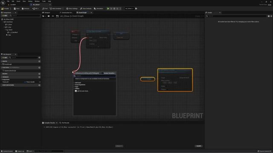The height and width of the screenshot is (153, 273).
Task: Open the View menu
Action: tap(24, 1)
